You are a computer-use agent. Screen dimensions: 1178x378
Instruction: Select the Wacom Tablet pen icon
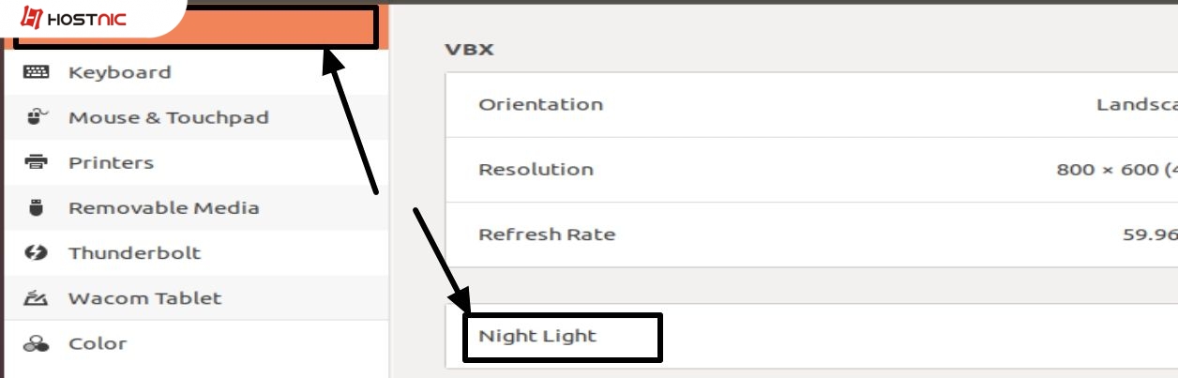pyautogui.click(x=36, y=298)
